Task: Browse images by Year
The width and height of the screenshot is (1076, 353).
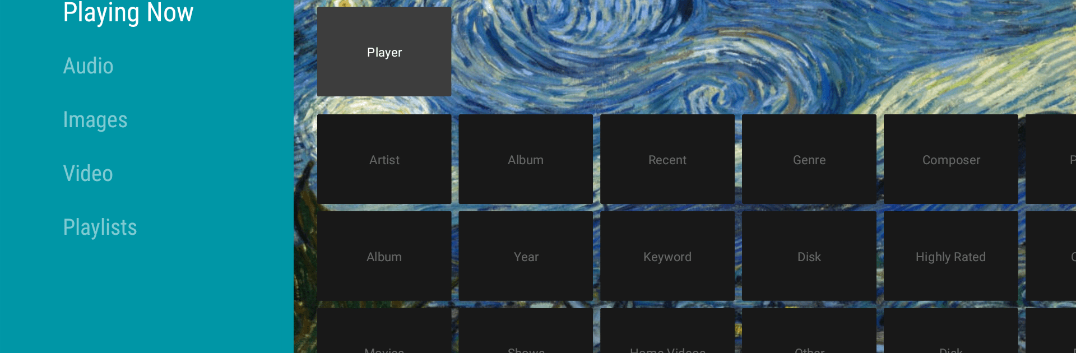Action: pos(526,256)
